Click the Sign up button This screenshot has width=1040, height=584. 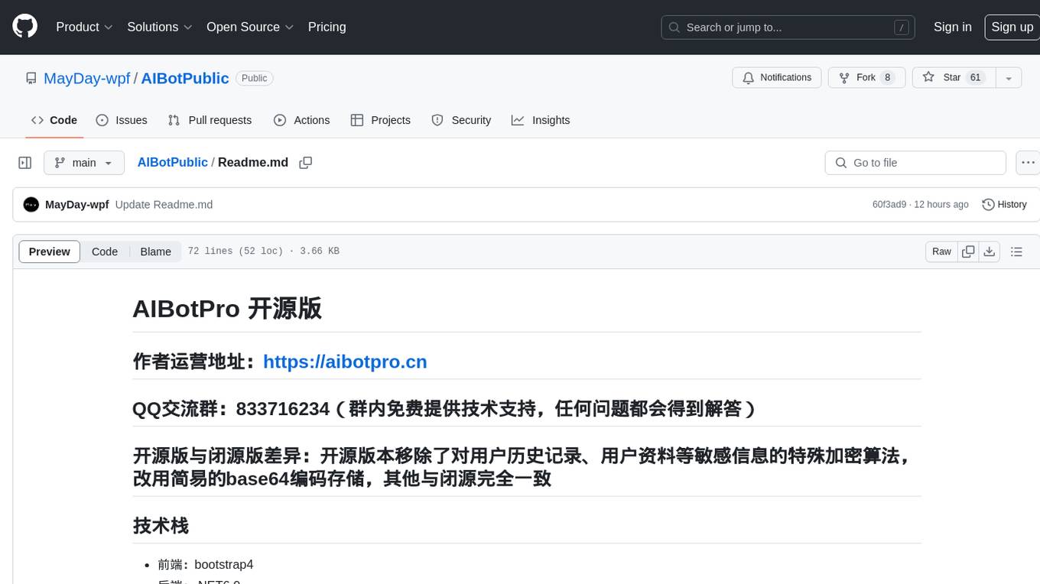(x=1012, y=27)
